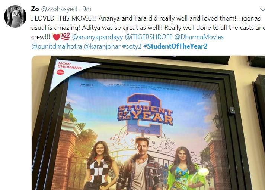Click the red heart emoji in tweet
The image size is (265, 190).
pos(57,37)
